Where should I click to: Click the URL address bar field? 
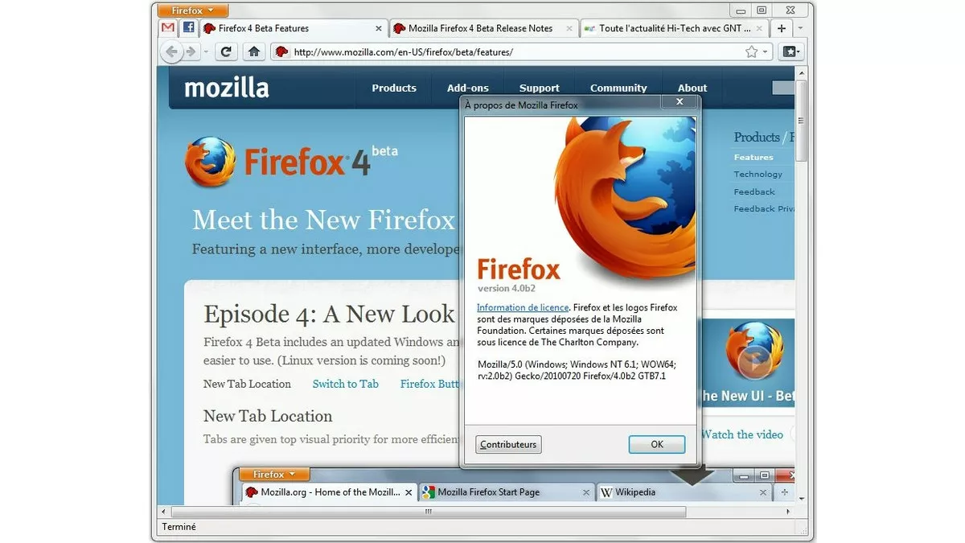(x=515, y=51)
